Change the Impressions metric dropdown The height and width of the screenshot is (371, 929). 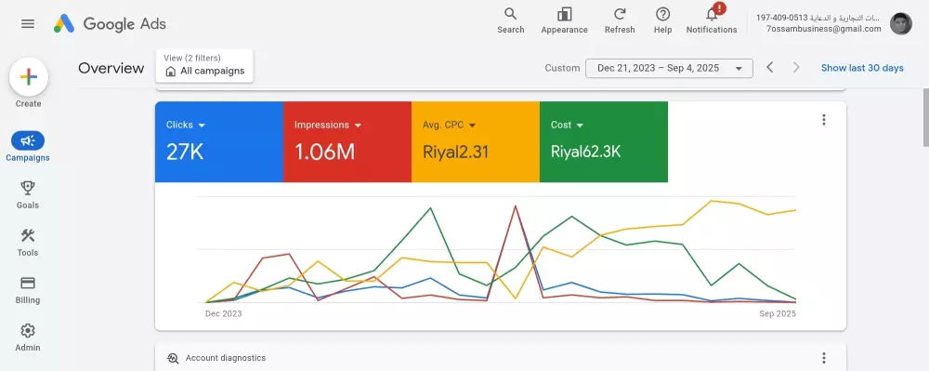(x=328, y=125)
